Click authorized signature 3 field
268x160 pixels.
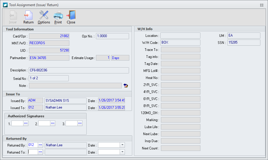pos(71,123)
